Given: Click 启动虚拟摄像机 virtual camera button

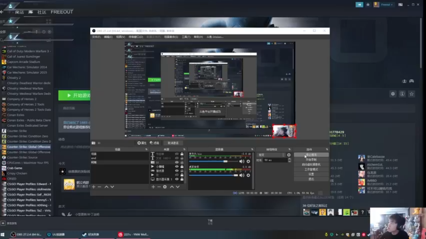Looking at the screenshot, I should 311,165.
